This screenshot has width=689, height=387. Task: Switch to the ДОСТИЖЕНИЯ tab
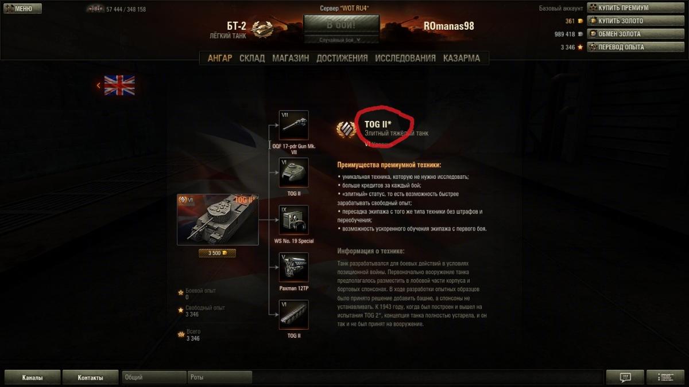(x=342, y=58)
